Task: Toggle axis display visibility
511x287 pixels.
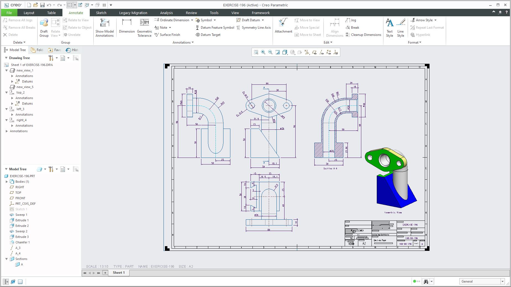Action: point(322,52)
